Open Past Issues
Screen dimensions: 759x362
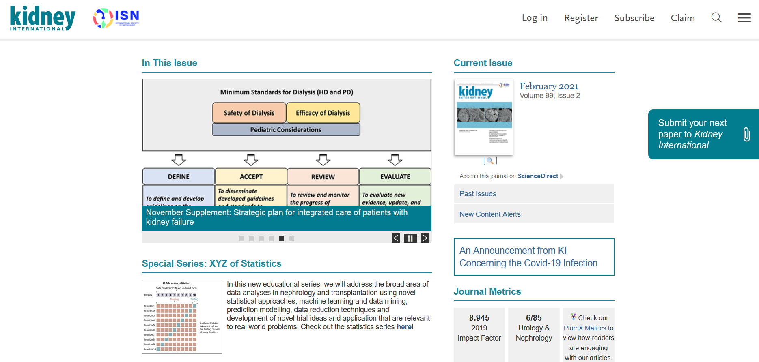click(534, 194)
